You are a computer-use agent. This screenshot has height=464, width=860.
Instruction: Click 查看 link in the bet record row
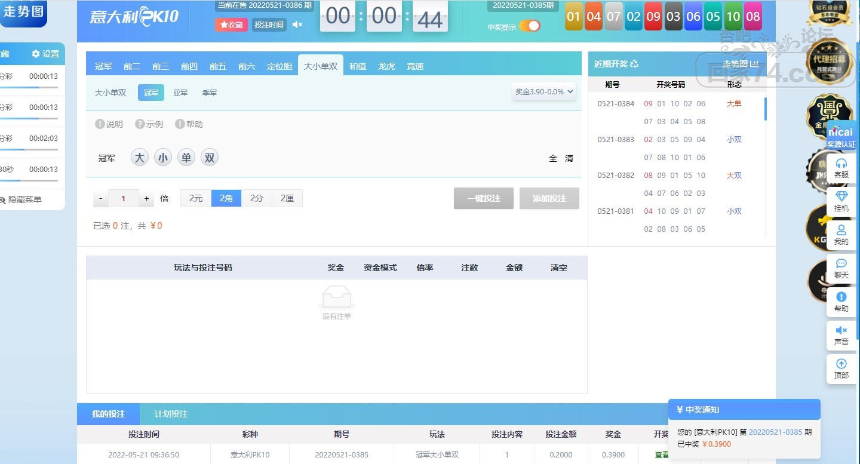[x=662, y=454]
